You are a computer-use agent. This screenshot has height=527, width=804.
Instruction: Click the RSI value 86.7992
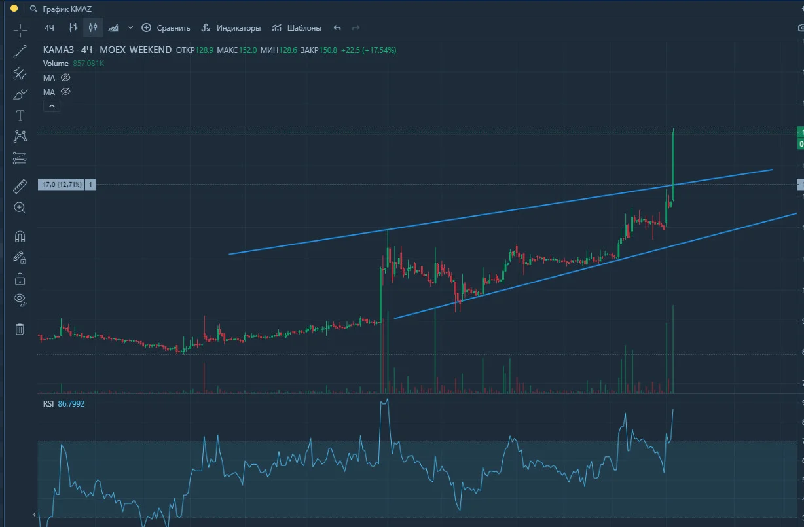[x=71, y=404]
